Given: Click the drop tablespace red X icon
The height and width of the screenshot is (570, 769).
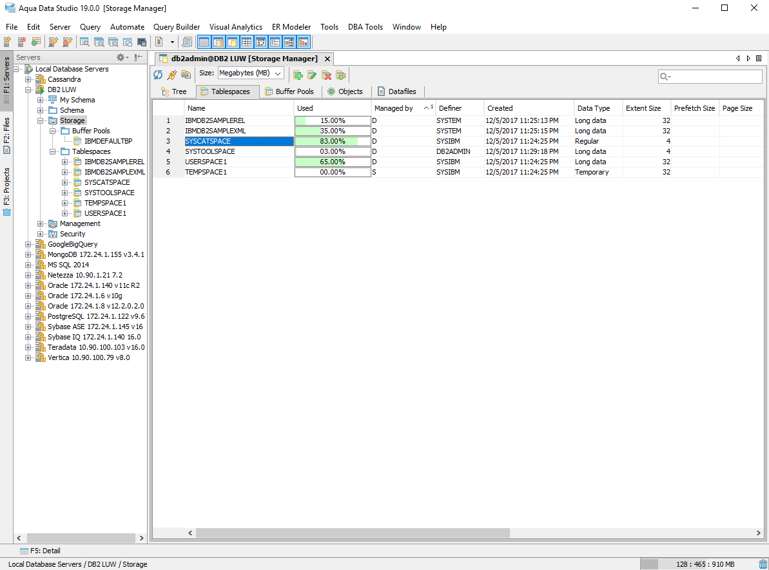Looking at the screenshot, I should coord(326,75).
